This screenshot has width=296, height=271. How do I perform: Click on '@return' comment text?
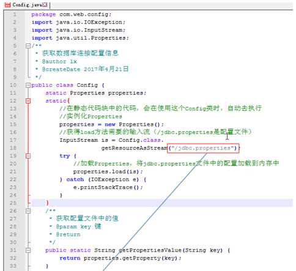[68, 234]
